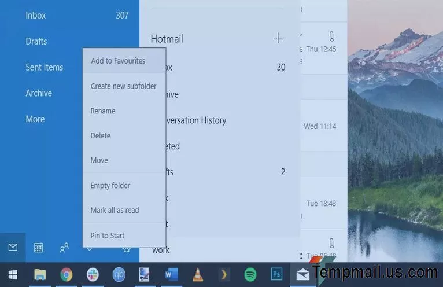Viewport: 443px width, 287px height.
Task: Open the Windows Start menu
Action: point(13,274)
